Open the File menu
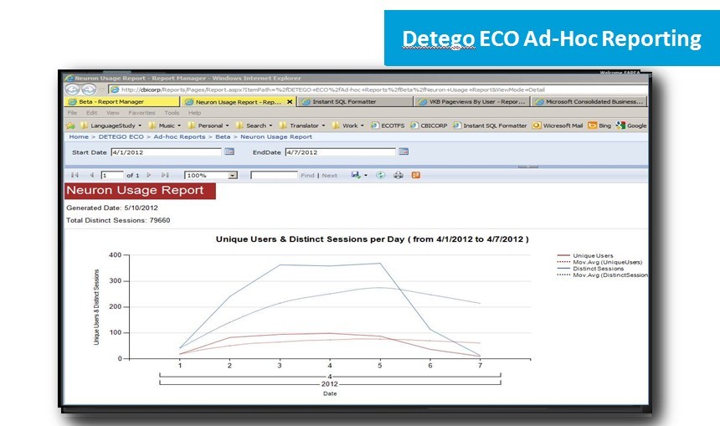The width and height of the screenshot is (720, 426). pyautogui.click(x=72, y=113)
